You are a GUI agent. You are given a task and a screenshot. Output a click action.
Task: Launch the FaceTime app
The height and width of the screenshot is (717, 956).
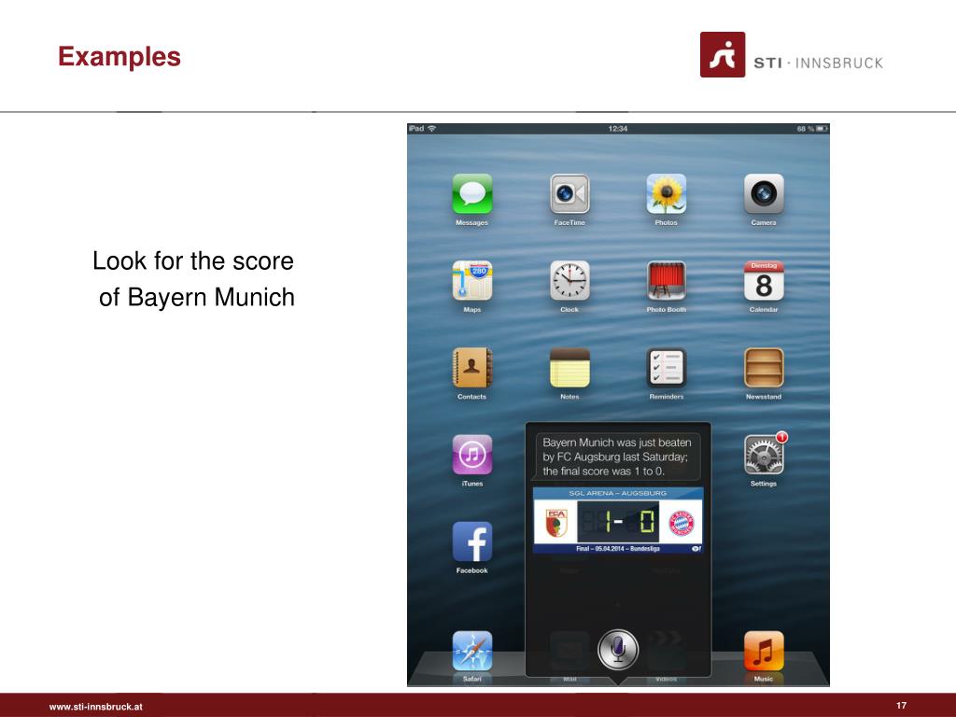tap(569, 194)
